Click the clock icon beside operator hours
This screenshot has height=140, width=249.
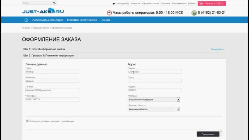pyautogui.click(x=109, y=13)
